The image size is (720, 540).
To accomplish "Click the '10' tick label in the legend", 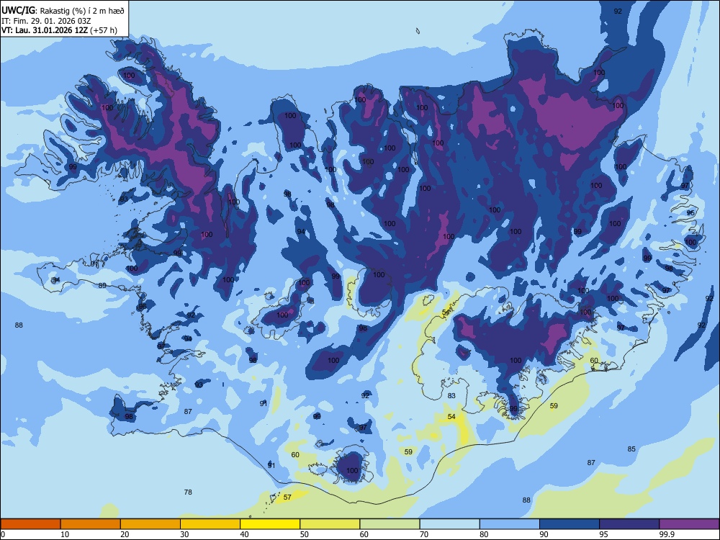I will click(x=65, y=534).
